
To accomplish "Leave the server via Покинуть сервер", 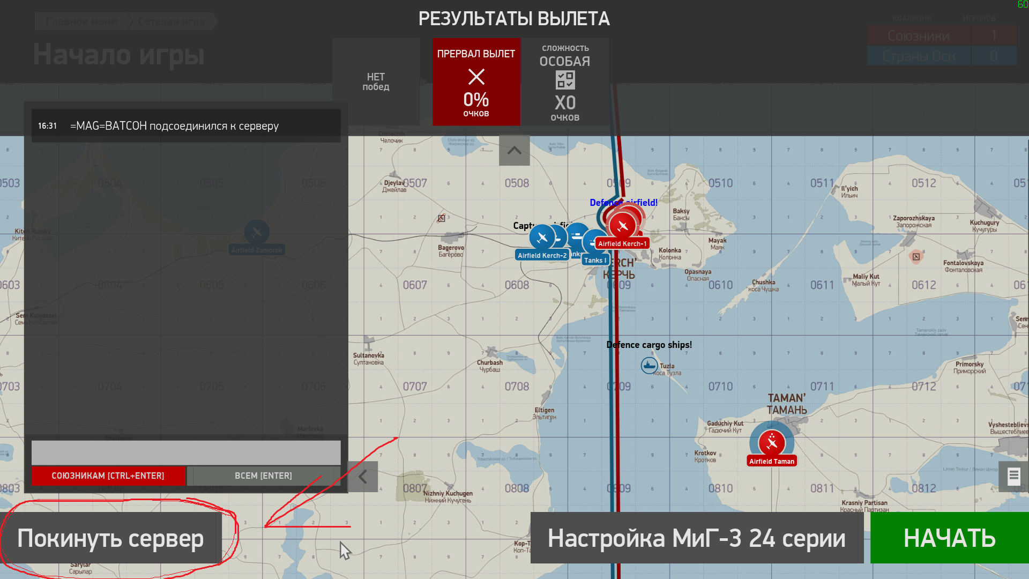I will pyautogui.click(x=110, y=538).
